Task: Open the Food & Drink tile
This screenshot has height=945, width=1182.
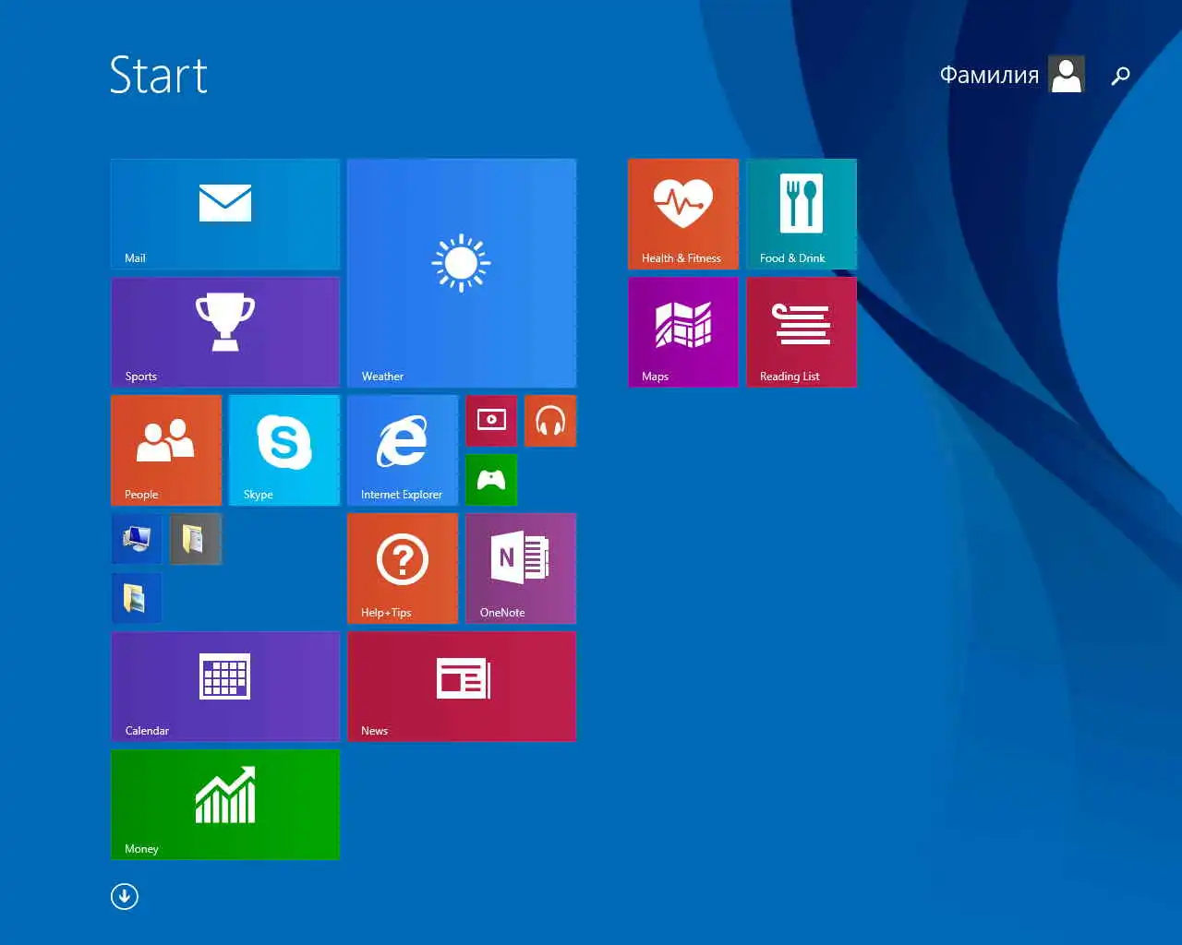Action: coord(802,214)
